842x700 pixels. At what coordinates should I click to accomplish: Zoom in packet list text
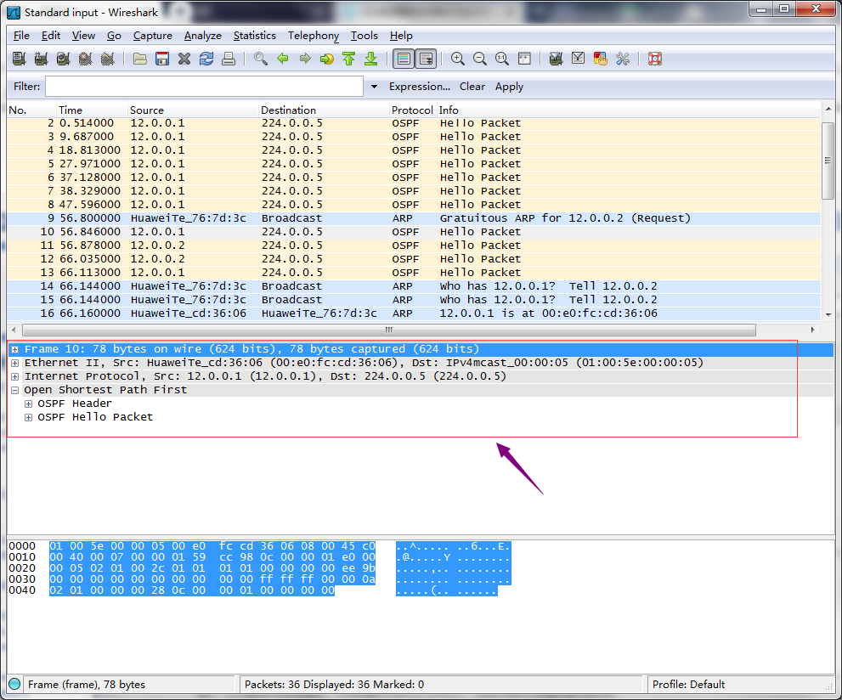pyautogui.click(x=457, y=59)
